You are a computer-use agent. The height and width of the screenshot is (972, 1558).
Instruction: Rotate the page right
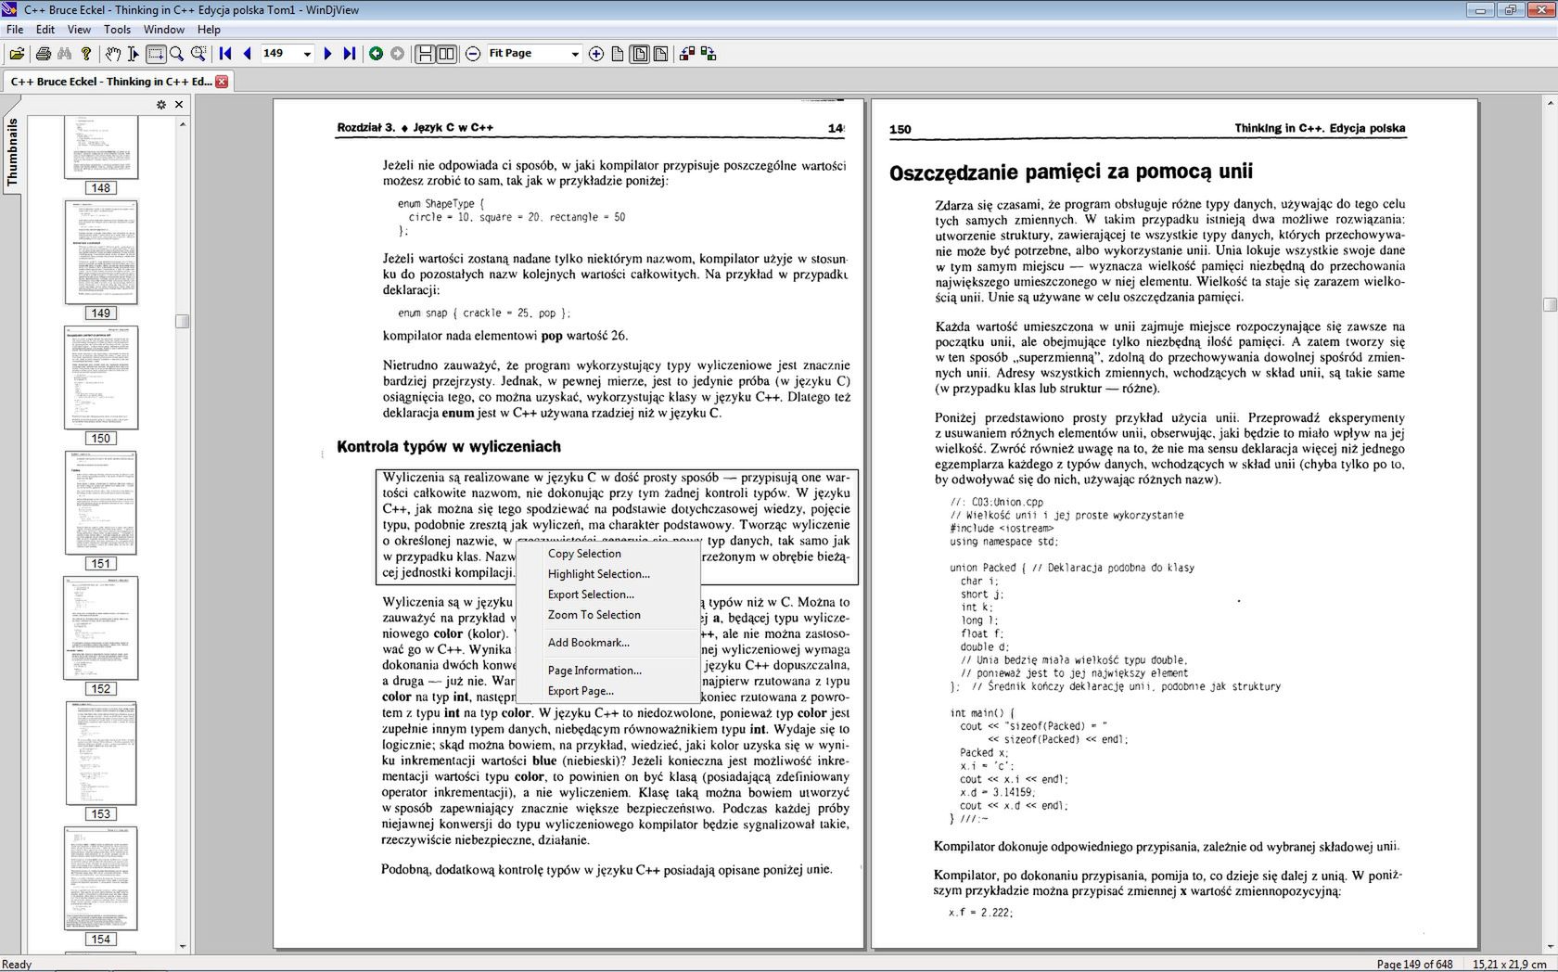tap(709, 54)
